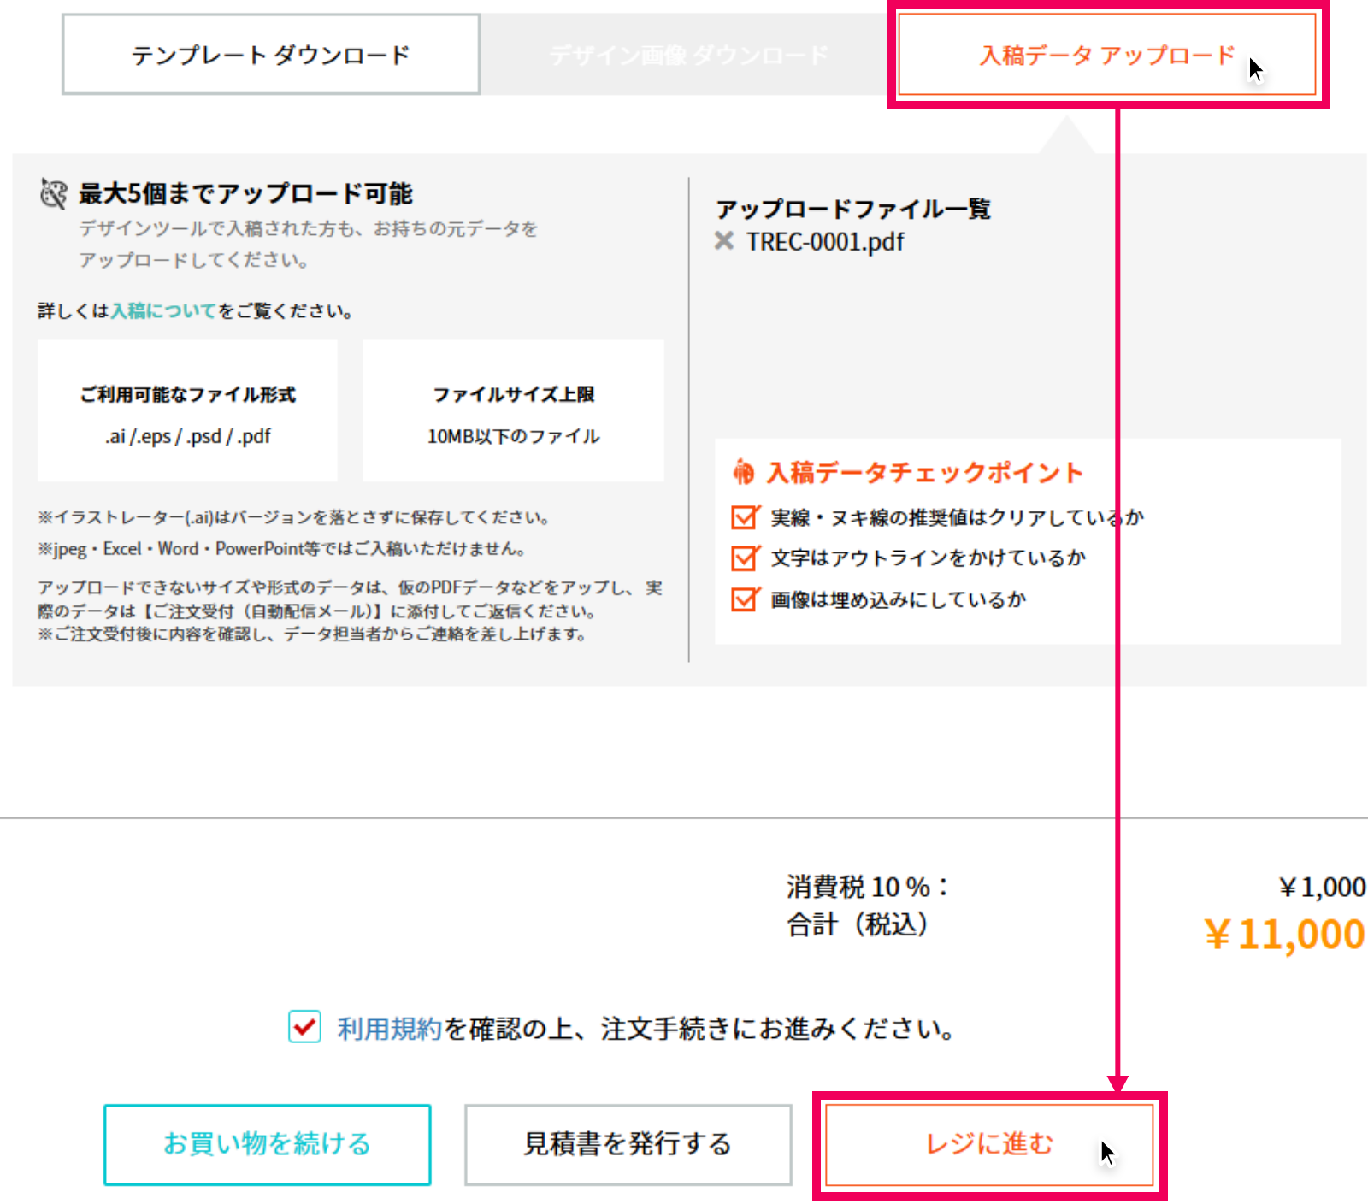
Task: Click the ご利用可能なファイル形式 info box
Action: click(x=187, y=410)
